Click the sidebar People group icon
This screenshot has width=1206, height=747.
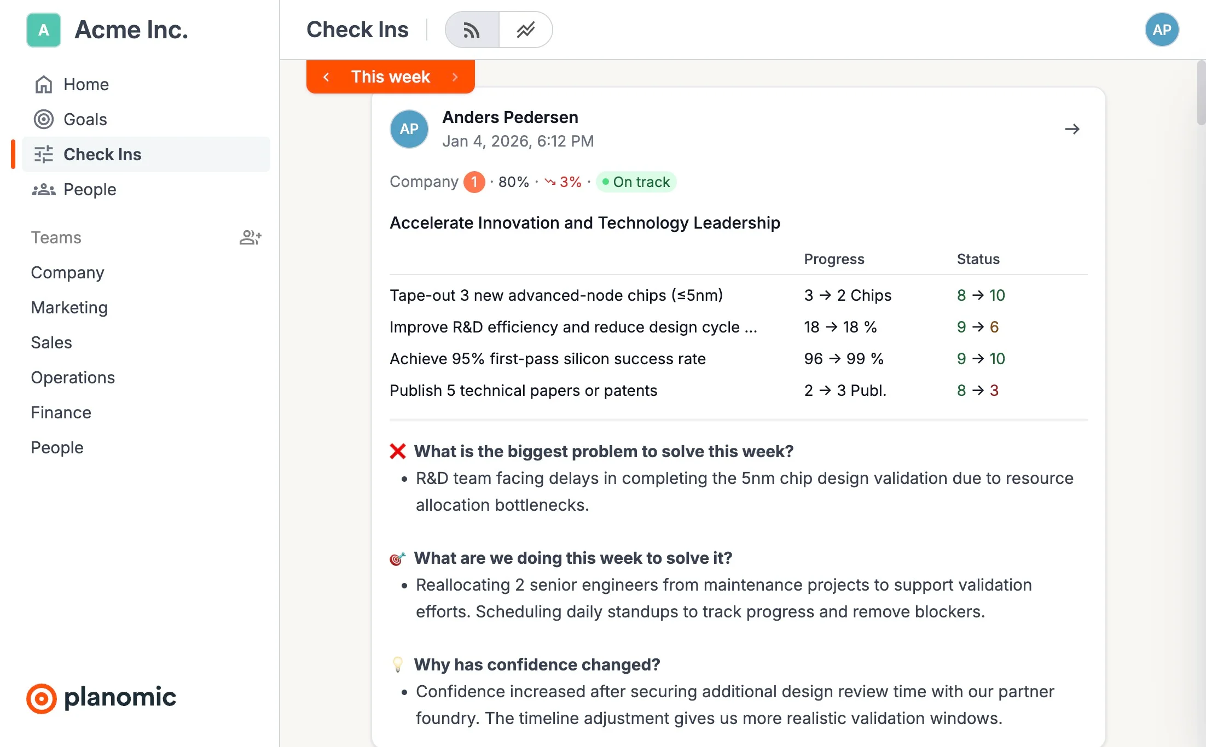(44, 189)
